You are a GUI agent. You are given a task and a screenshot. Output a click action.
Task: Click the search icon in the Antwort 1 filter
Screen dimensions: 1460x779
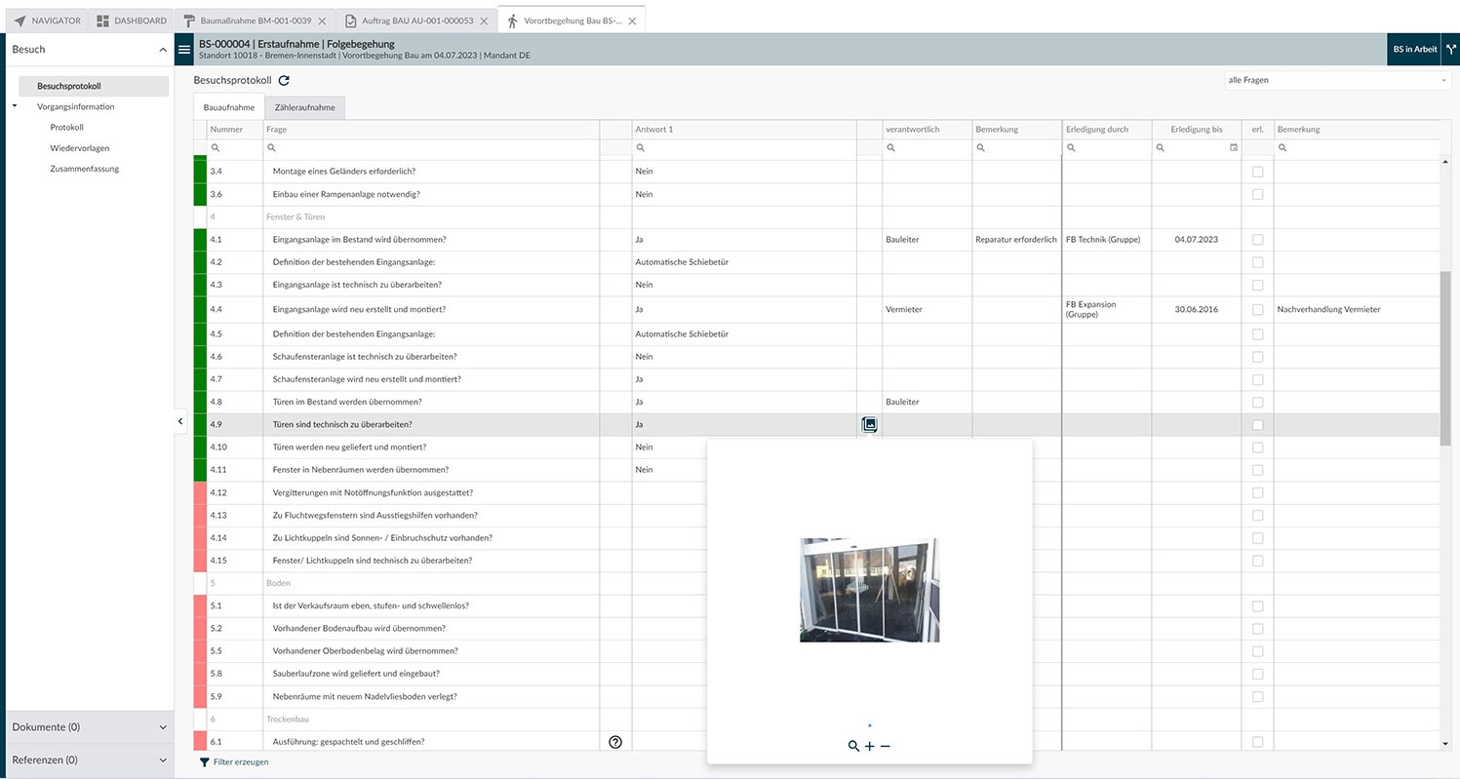point(641,148)
